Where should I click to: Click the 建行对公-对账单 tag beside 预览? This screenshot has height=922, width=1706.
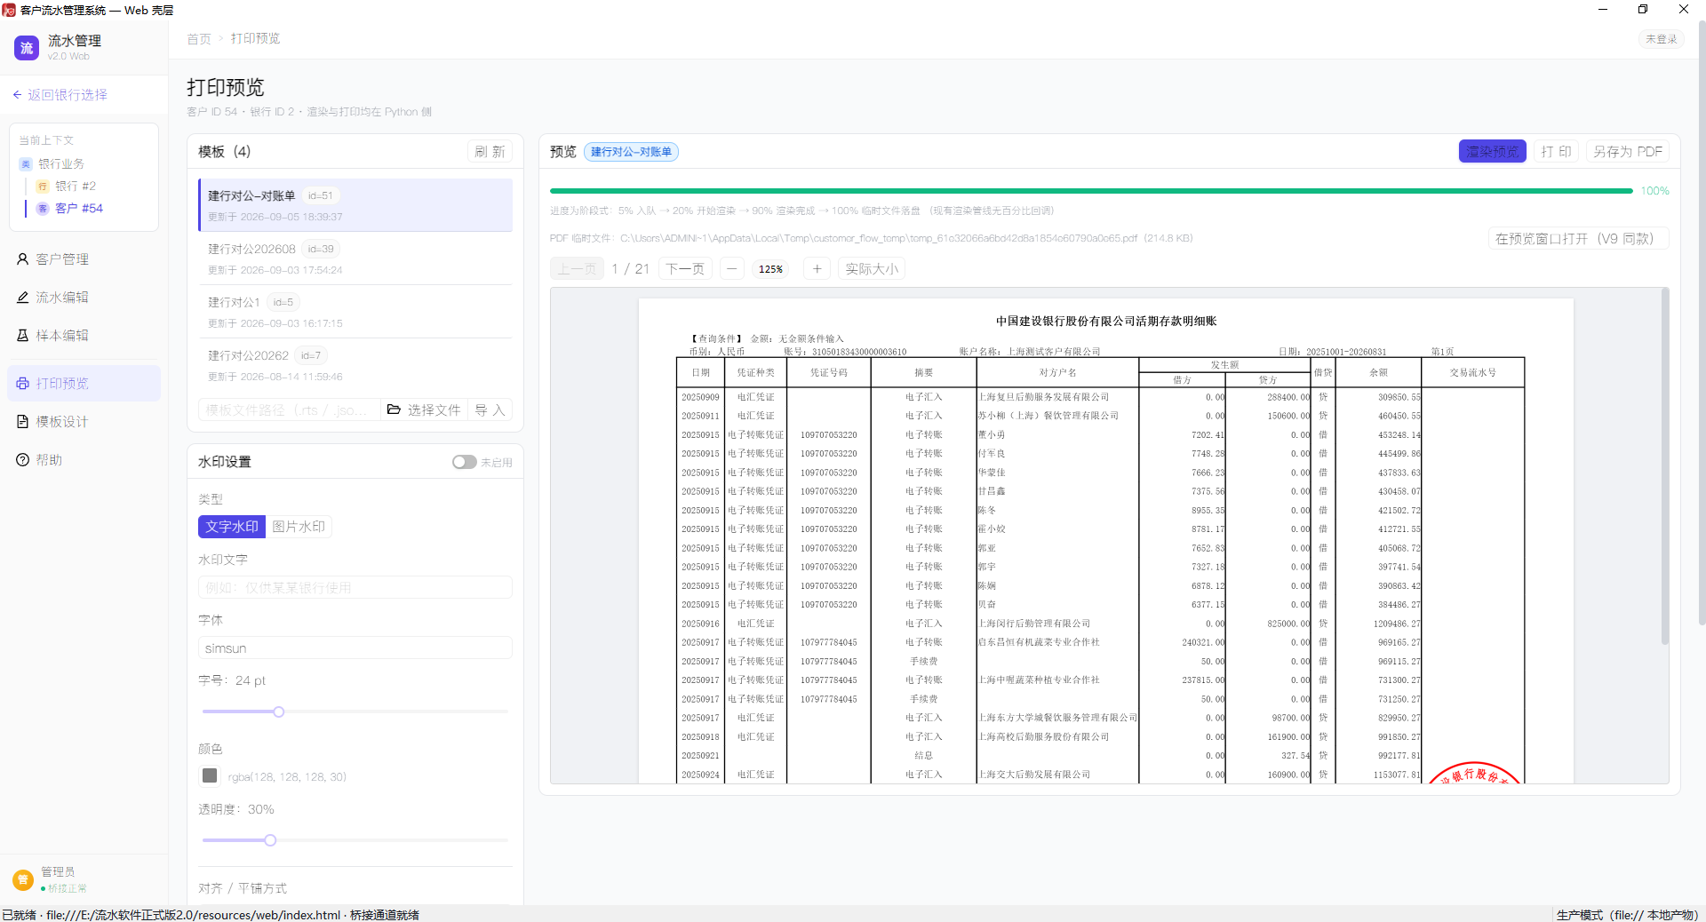(x=631, y=152)
